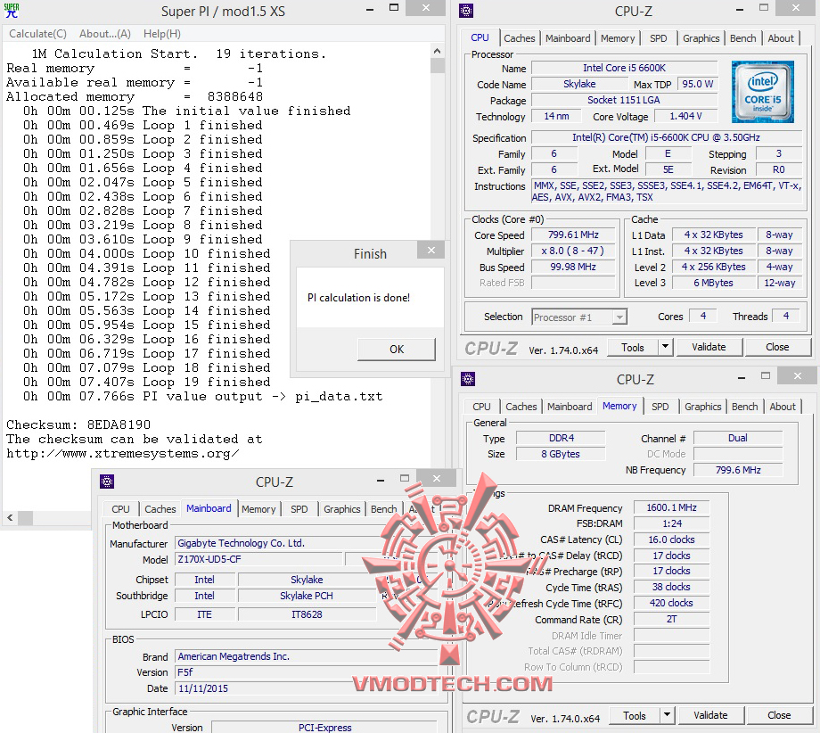Open the Help(H) menu in Super PI
The height and width of the screenshot is (733, 820).
click(162, 34)
